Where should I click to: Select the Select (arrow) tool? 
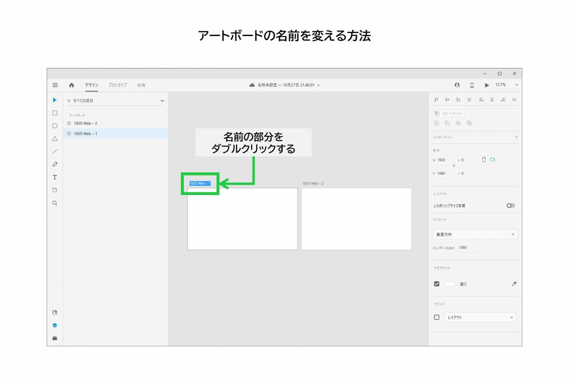[x=55, y=100]
